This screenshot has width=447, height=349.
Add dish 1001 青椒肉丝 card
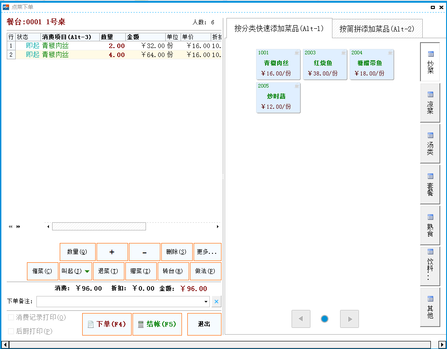click(x=278, y=64)
